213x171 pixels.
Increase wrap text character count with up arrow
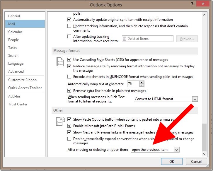(x=142, y=83)
